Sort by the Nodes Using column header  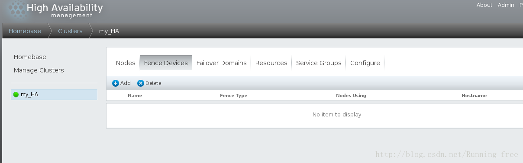pyautogui.click(x=351, y=95)
